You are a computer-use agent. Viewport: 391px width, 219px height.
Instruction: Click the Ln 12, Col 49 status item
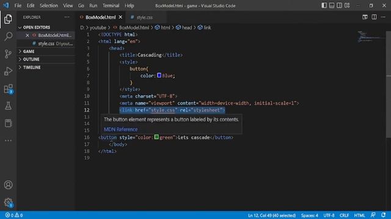point(272,215)
